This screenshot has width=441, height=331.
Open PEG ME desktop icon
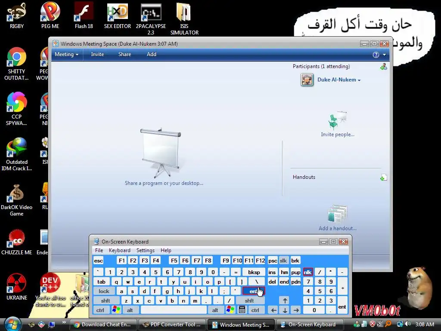tap(50, 16)
